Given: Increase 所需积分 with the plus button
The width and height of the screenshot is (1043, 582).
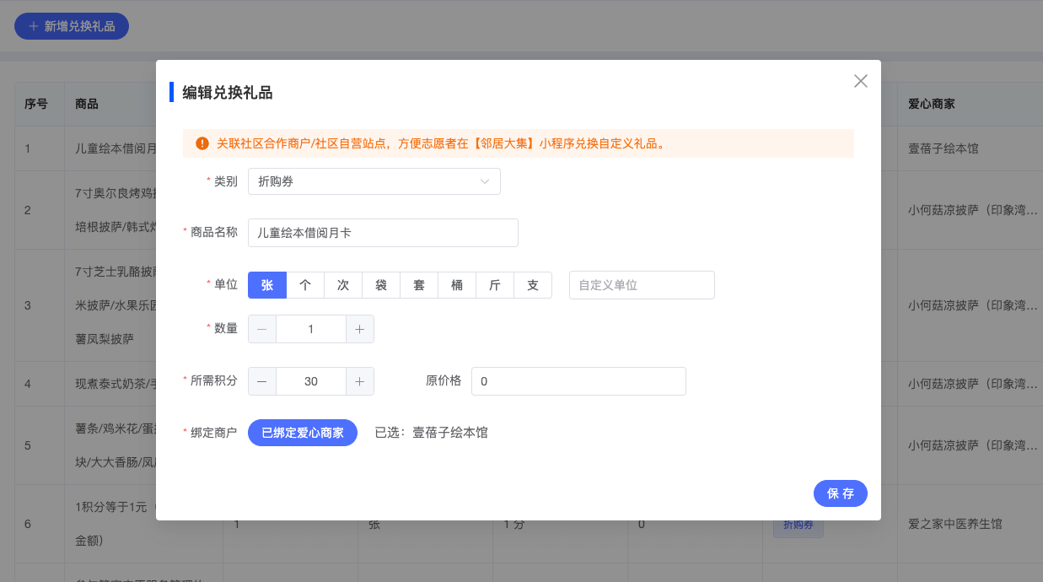Looking at the screenshot, I should (x=359, y=381).
